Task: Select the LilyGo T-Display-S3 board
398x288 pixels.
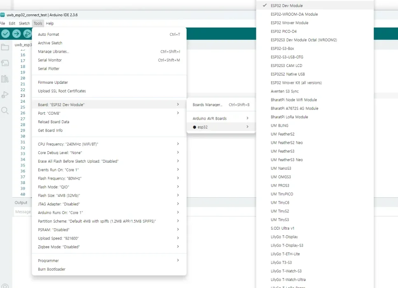Action: (315, 246)
